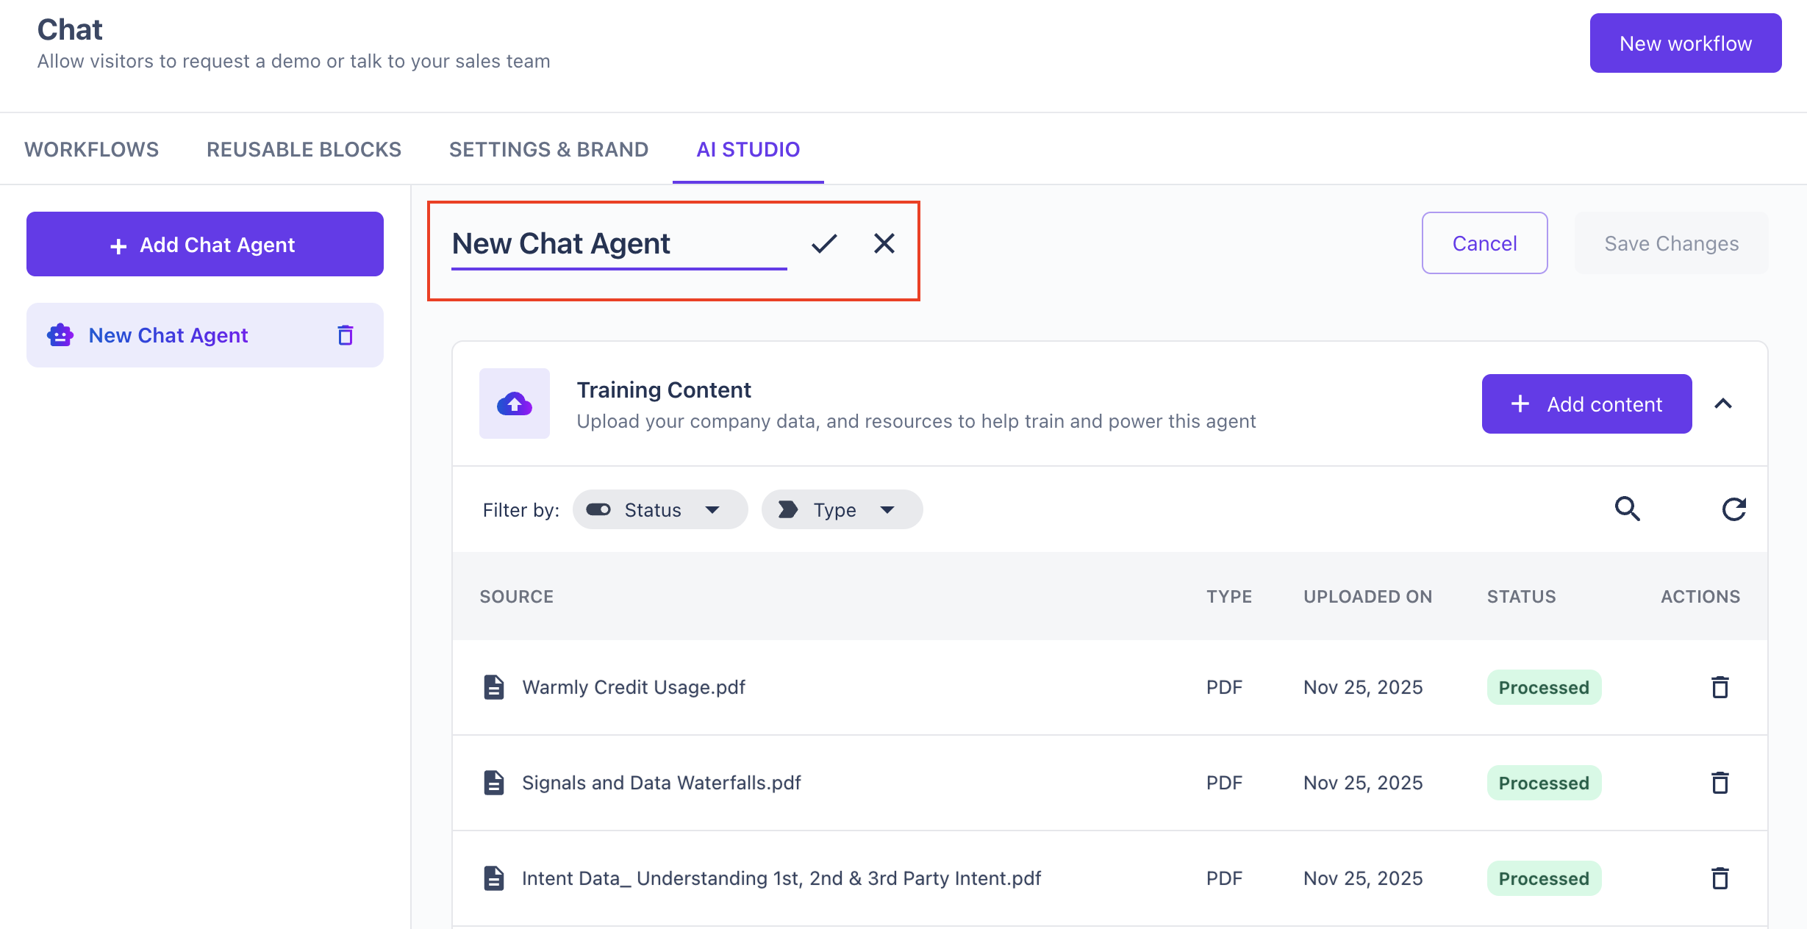Switch to the Workflows tab
Screen dimensions: 1807x929
(x=91, y=149)
